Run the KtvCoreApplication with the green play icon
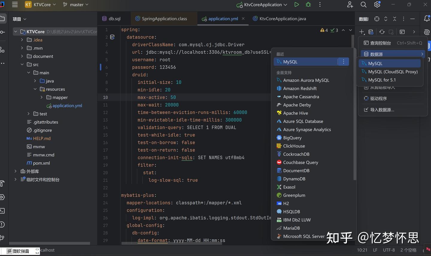This screenshot has width=431, height=256. point(297,4)
